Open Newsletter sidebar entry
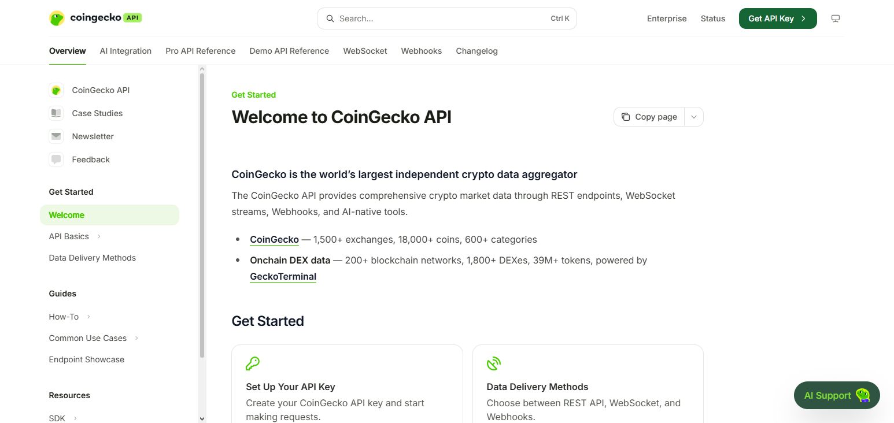 point(93,136)
